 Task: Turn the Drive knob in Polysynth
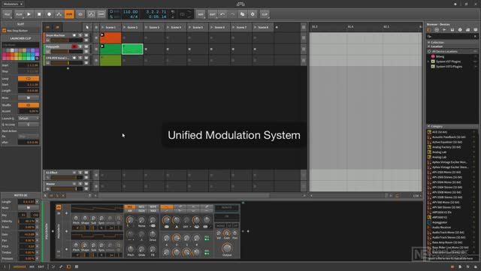(153, 234)
